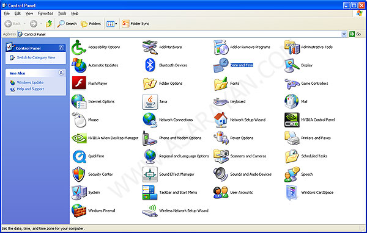The image size is (367, 233).
Task: Open the Power Options icon
Action: [x=221, y=138]
